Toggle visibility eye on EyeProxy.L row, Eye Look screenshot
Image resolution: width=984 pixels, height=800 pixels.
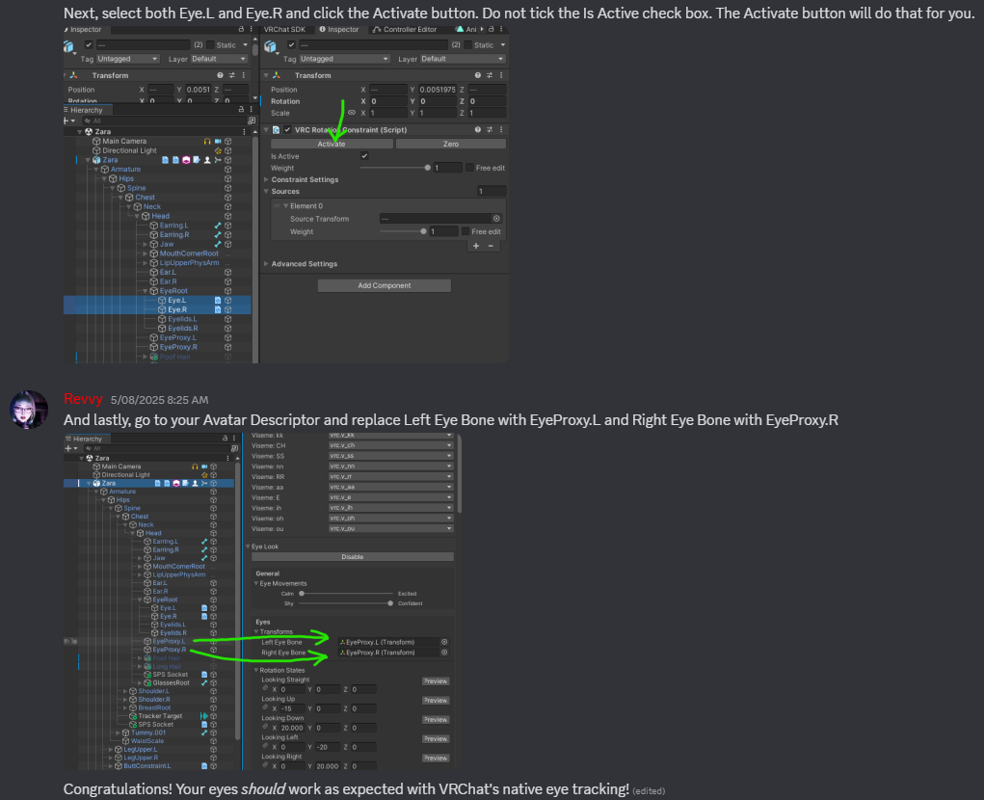pyautogui.click(x=66, y=641)
